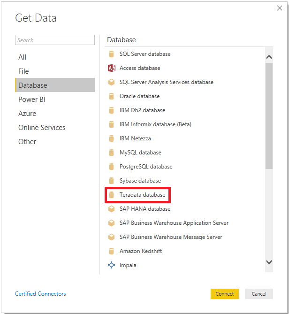Click the IBM Db2 database icon

click(x=111, y=110)
